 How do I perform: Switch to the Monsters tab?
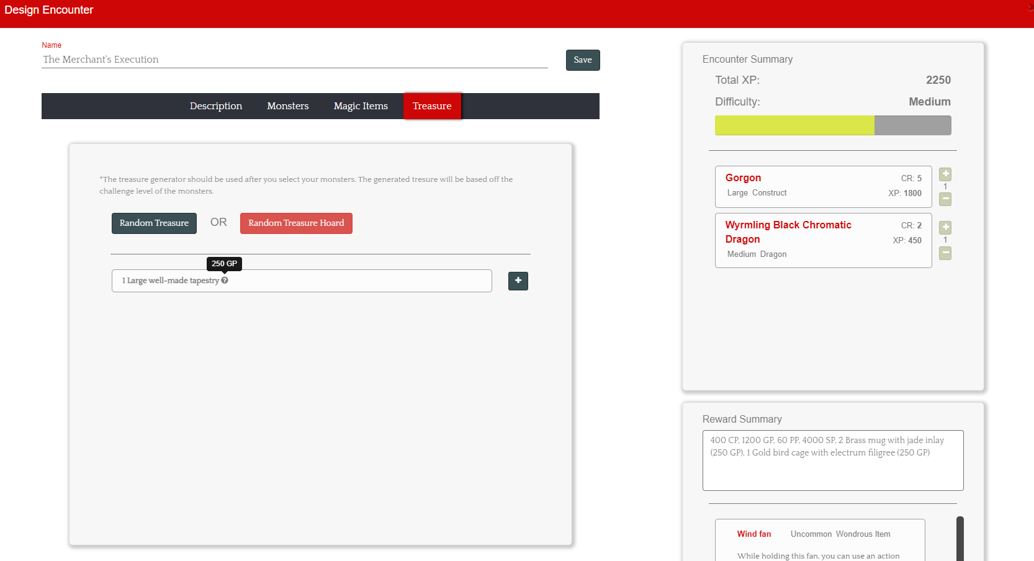point(287,106)
